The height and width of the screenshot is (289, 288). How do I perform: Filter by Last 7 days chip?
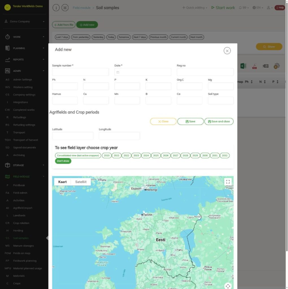(x=62, y=37)
